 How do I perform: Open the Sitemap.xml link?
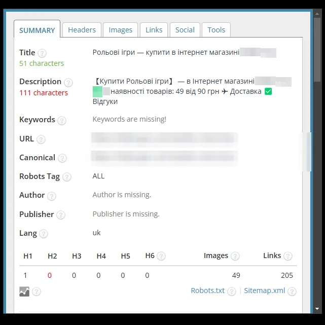(x=265, y=291)
